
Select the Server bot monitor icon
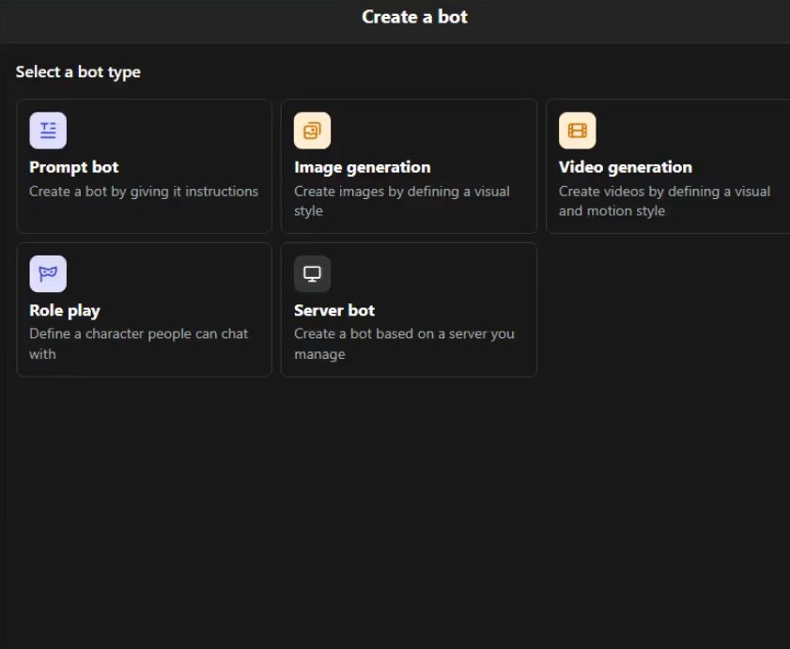(312, 272)
